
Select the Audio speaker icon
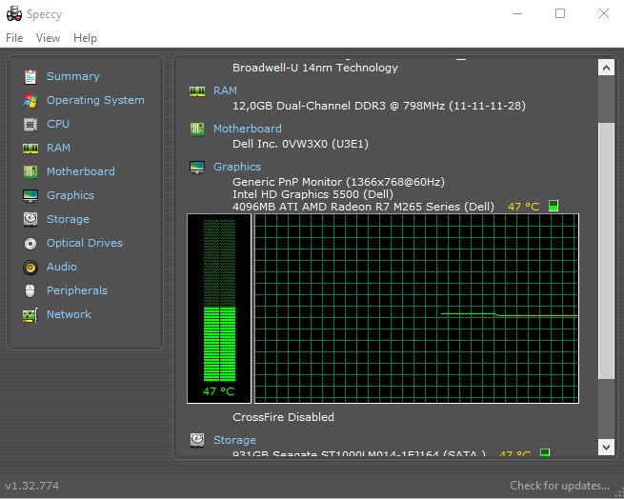[x=30, y=268]
